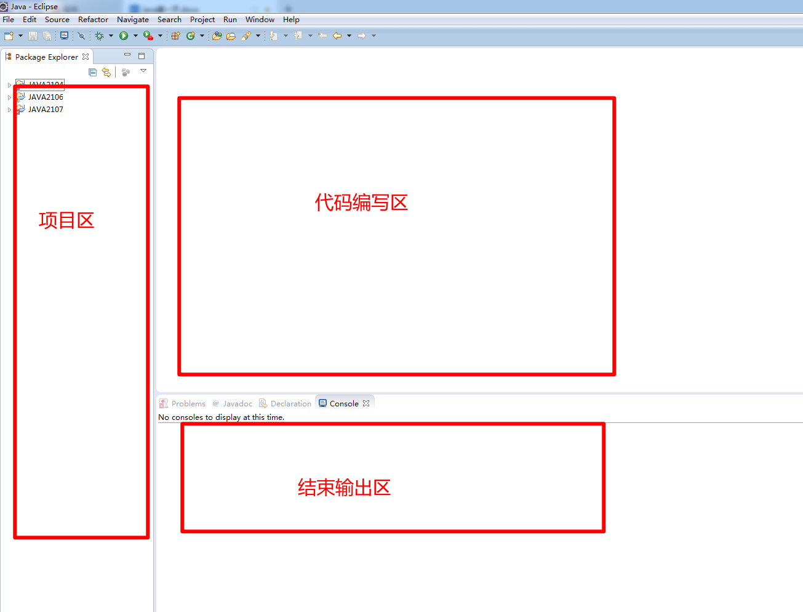Image resolution: width=803 pixels, height=612 pixels.
Task: Open the Debug dropdown arrow
Action: pos(111,36)
